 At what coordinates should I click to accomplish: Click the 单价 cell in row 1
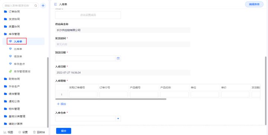coord(235,95)
